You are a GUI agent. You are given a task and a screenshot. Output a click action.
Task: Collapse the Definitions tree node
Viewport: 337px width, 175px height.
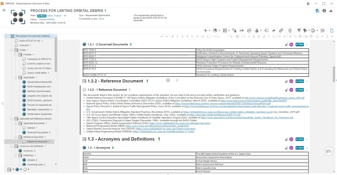[x=15, y=155]
